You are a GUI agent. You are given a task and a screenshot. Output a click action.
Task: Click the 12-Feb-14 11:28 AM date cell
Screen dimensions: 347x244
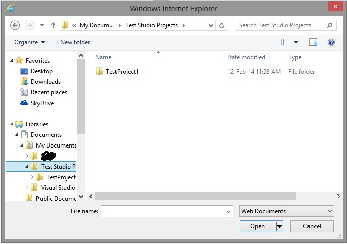point(254,71)
